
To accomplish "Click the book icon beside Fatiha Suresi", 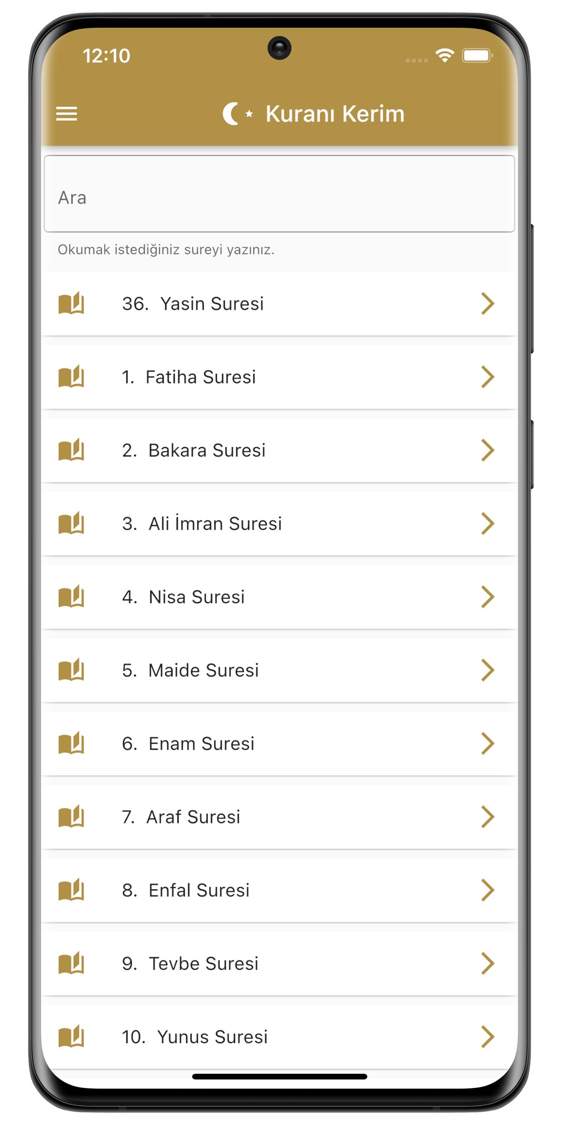I will [71, 377].
